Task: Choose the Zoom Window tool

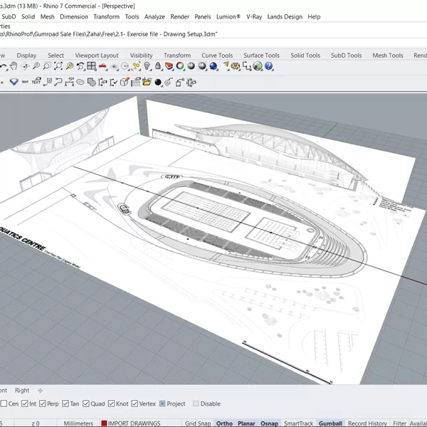Action: point(47,66)
